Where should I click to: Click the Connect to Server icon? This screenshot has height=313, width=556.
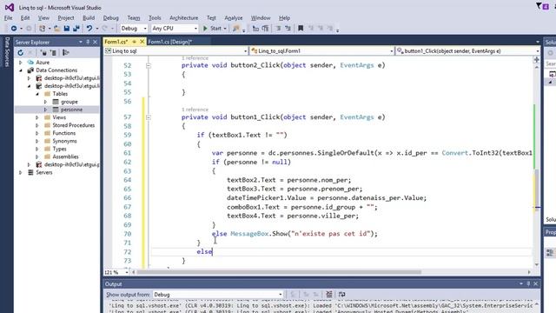53,53
